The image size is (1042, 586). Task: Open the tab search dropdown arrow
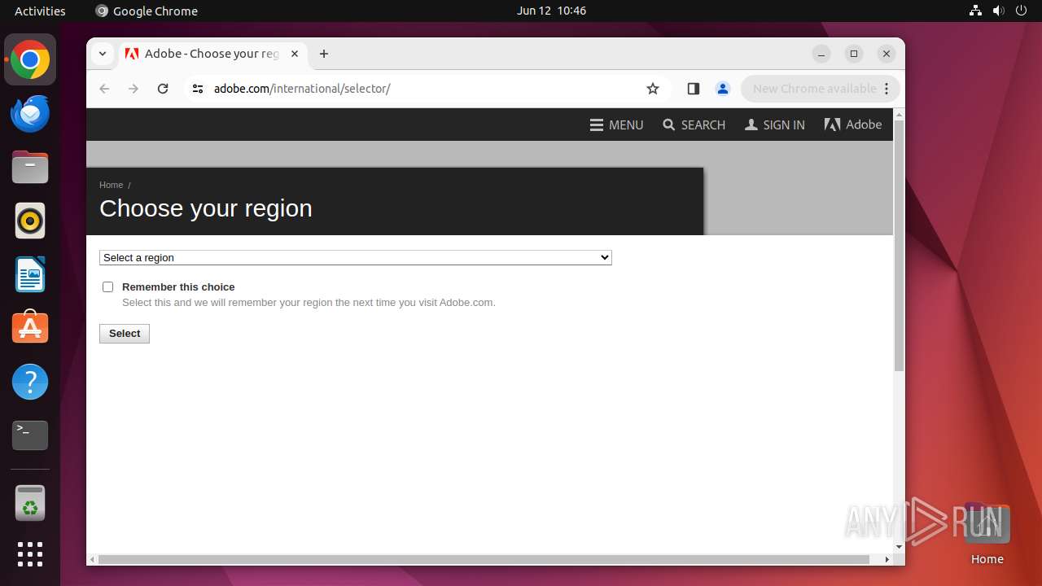103,54
